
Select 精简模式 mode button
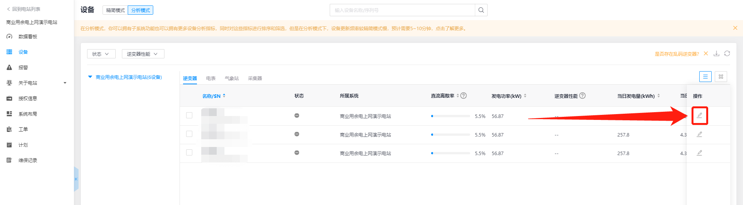(x=115, y=10)
